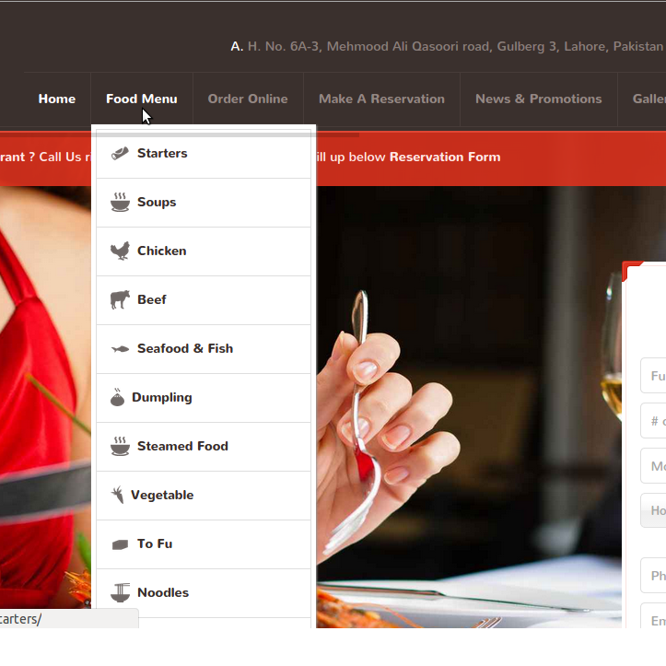This screenshot has width=666, height=666.
Task: Click the reservation field starting with 'Mo'
Action: pos(653,466)
